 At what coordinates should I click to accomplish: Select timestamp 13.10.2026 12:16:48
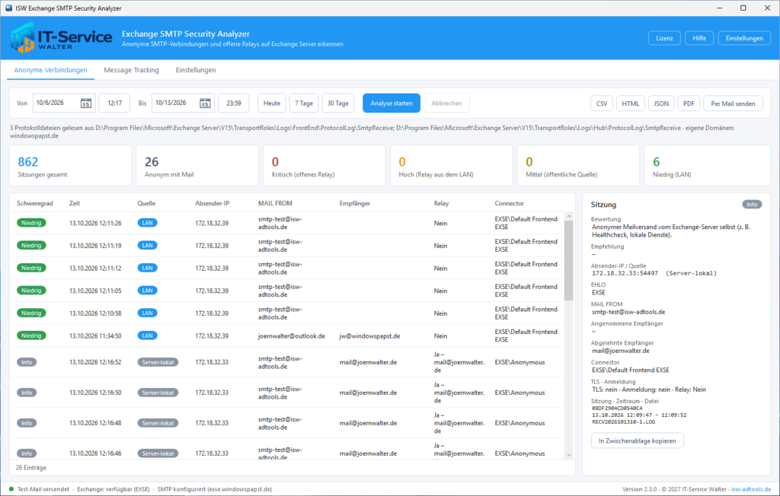[95, 424]
